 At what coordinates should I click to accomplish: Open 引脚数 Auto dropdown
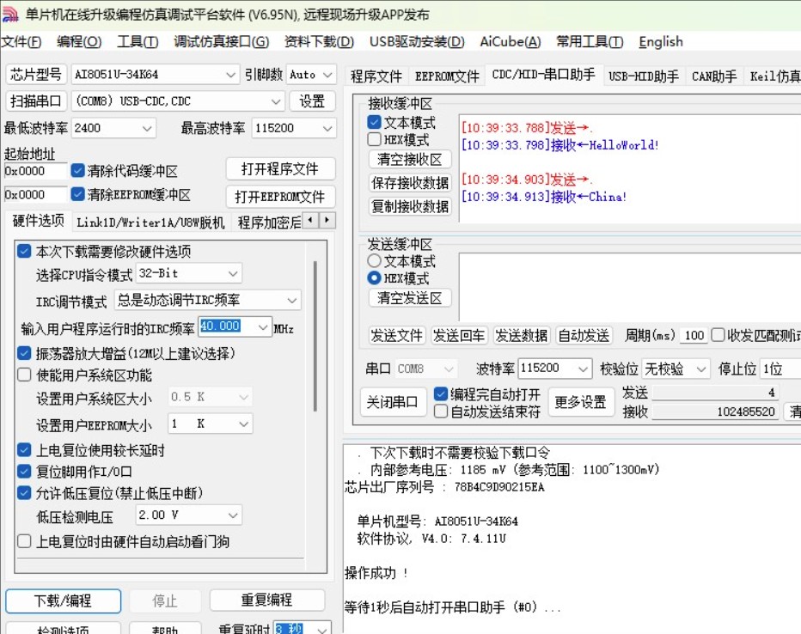pyautogui.click(x=311, y=75)
